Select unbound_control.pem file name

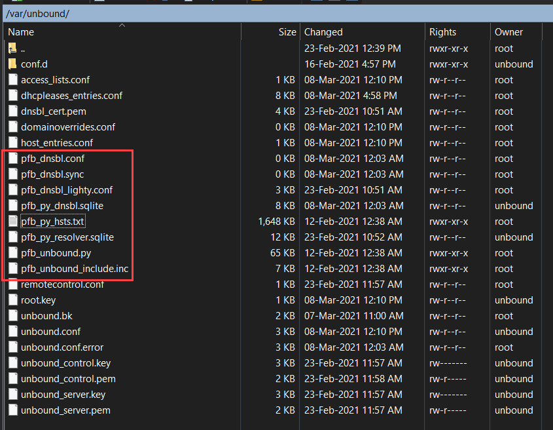[x=68, y=379]
